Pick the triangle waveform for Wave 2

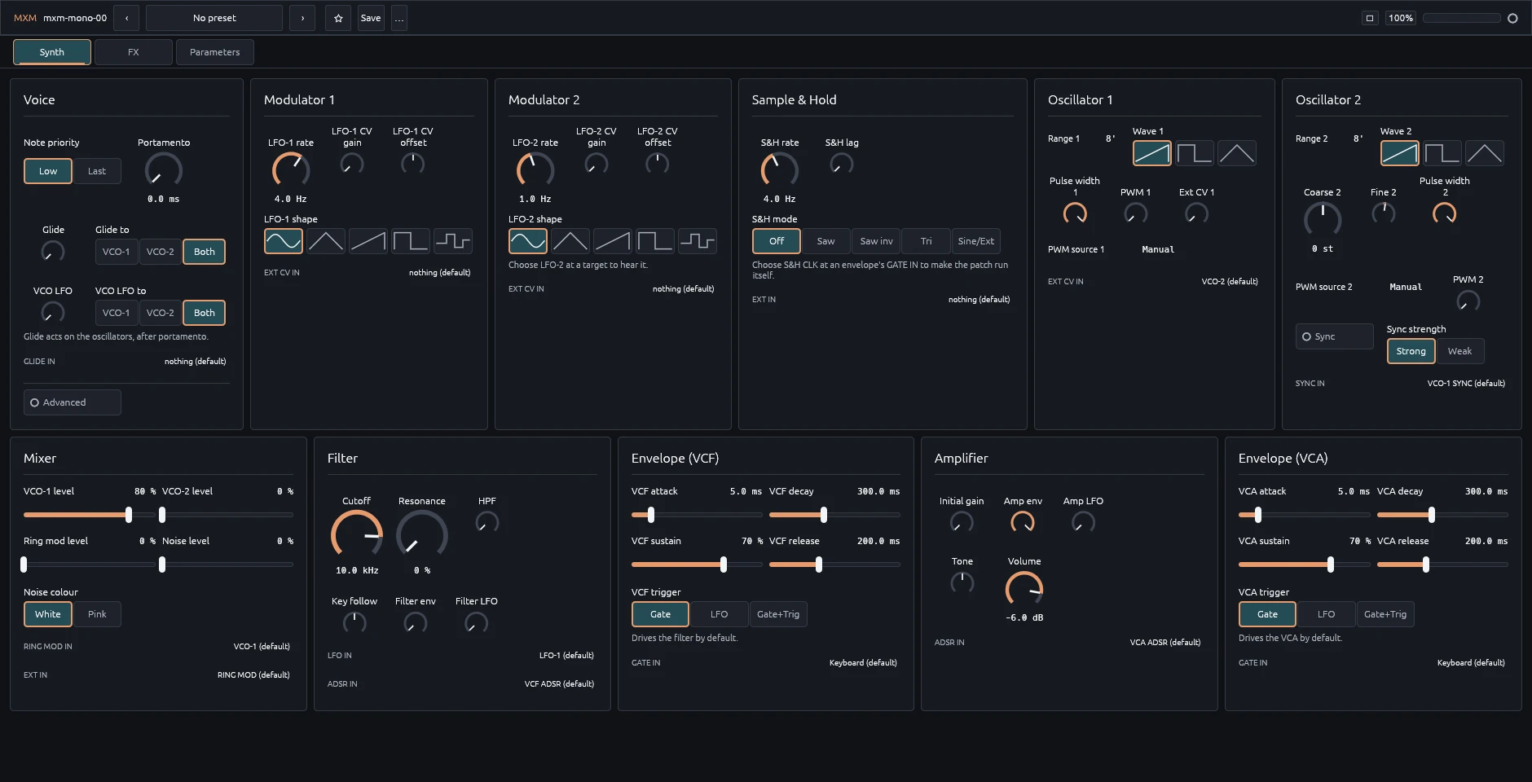pos(1484,153)
